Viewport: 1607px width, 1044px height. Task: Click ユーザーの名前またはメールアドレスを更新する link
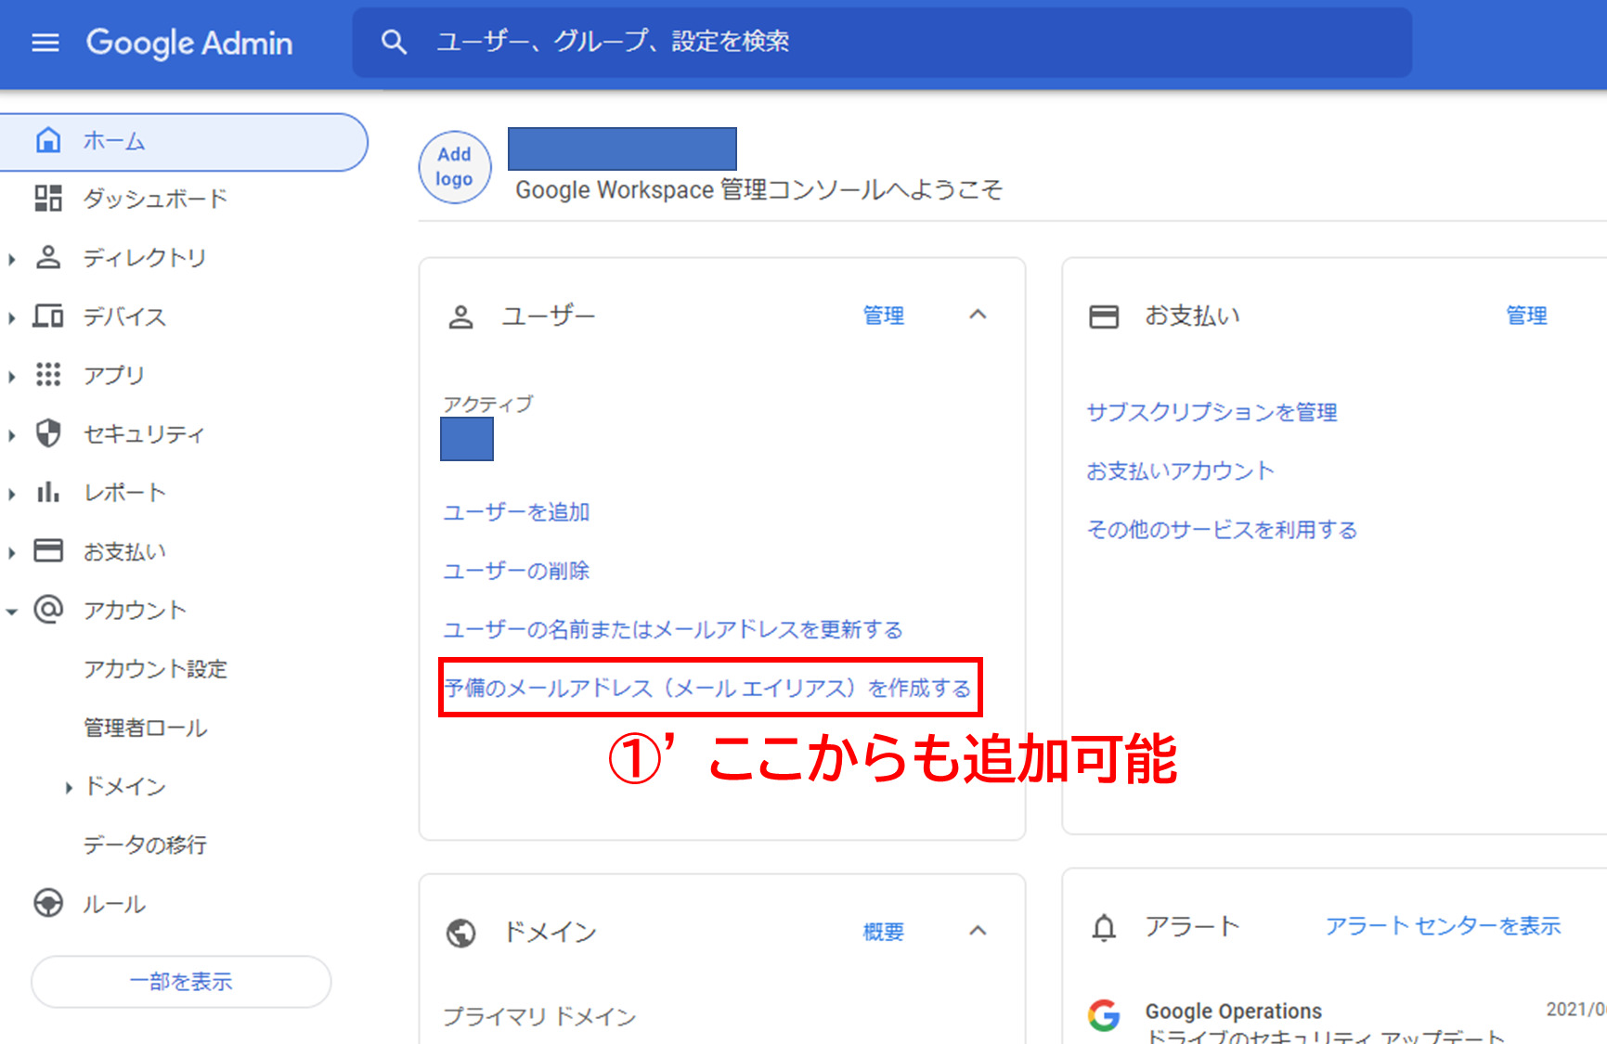tap(673, 629)
